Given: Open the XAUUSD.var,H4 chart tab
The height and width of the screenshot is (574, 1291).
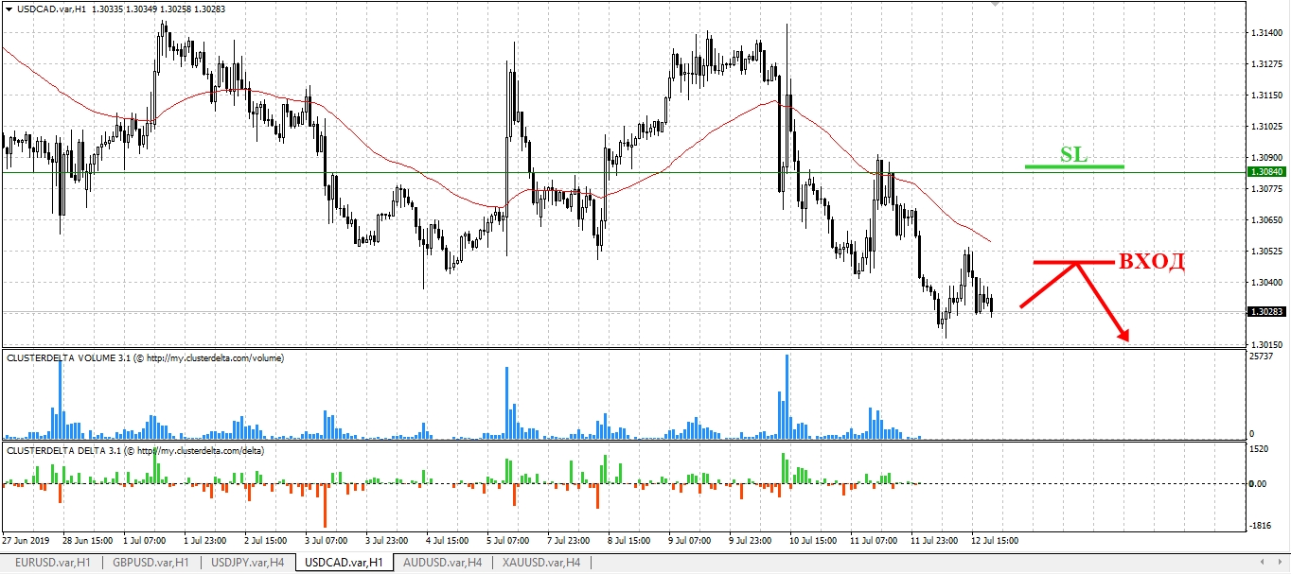Looking at the screenshot, I should 539,563.
